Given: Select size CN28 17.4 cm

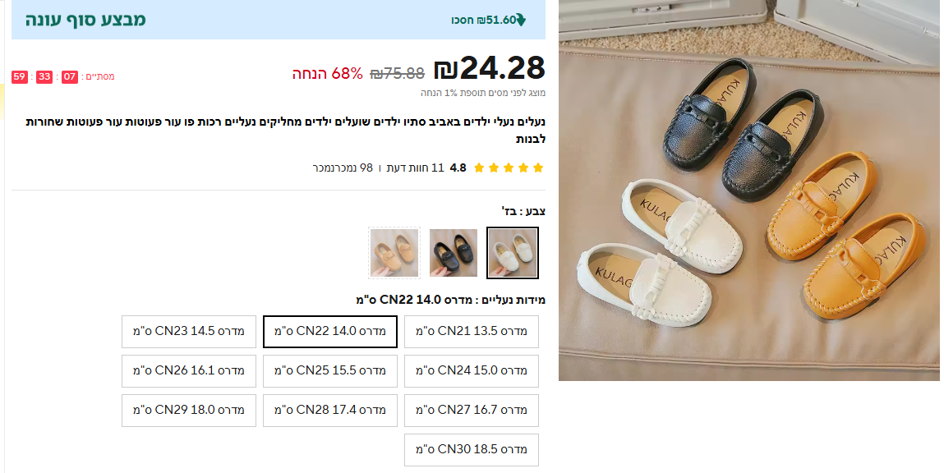Looking at the screenshot, I should coord(330,410).
